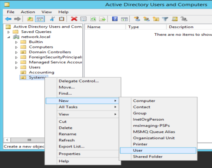The width and height of the screenshot is (212, 168).
Task: Choose Cut in the context menu
Action: click(x=82, y=121)
